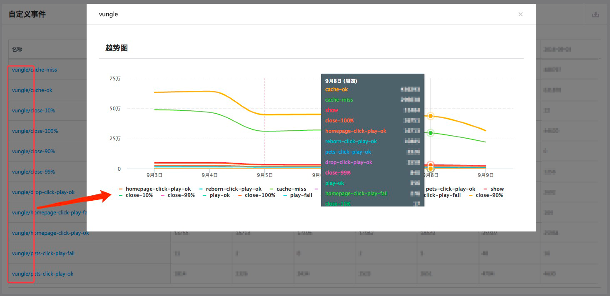Toggle play-ok series in the chart legend
Image resolution: width=610 pixels, height=296 pixels.
click(217, 195)
